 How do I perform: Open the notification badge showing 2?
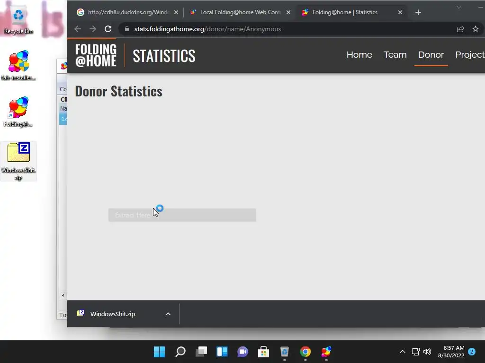(472, 352)
